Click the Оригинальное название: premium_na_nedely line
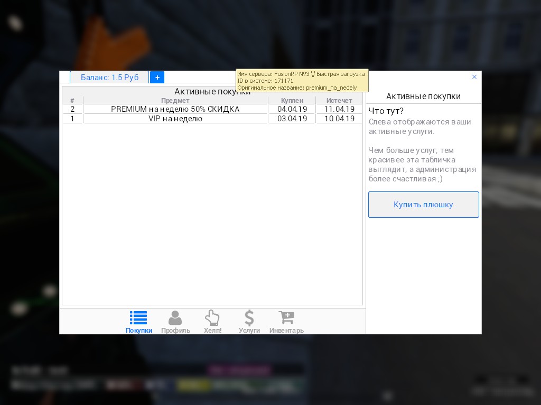Image resolution: width=541 pixels, height=405 pixels. click(297, 88)
